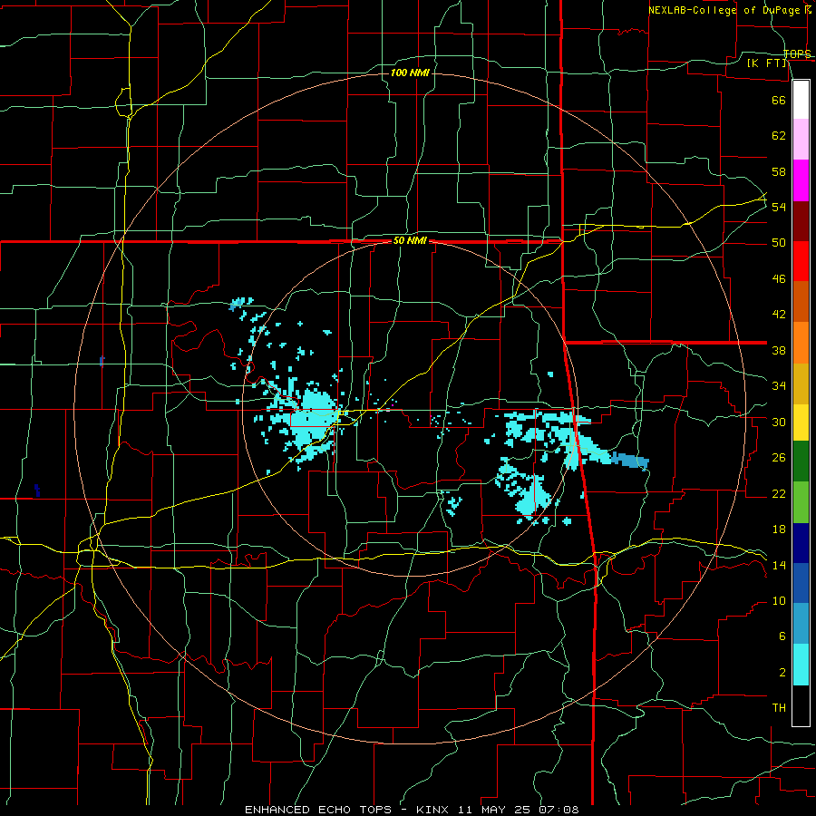The image size is (816, 816).
Task: Click legend value 30
Action: [779, 422]
